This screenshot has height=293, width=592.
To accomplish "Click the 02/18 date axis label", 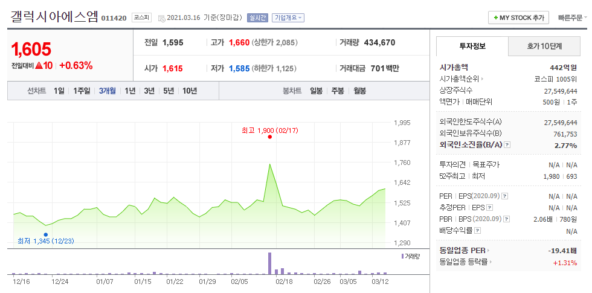I will [x=285, y=282].
